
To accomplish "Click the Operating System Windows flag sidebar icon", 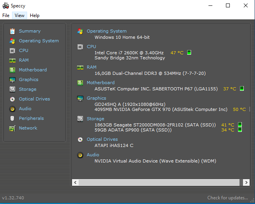I will (x=12, y=41).
